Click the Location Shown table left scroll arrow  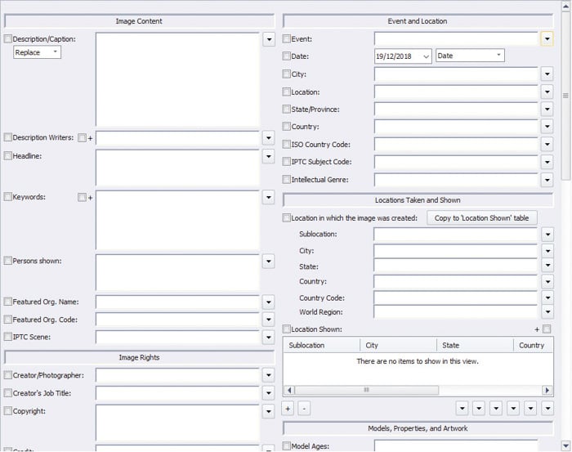289,390
